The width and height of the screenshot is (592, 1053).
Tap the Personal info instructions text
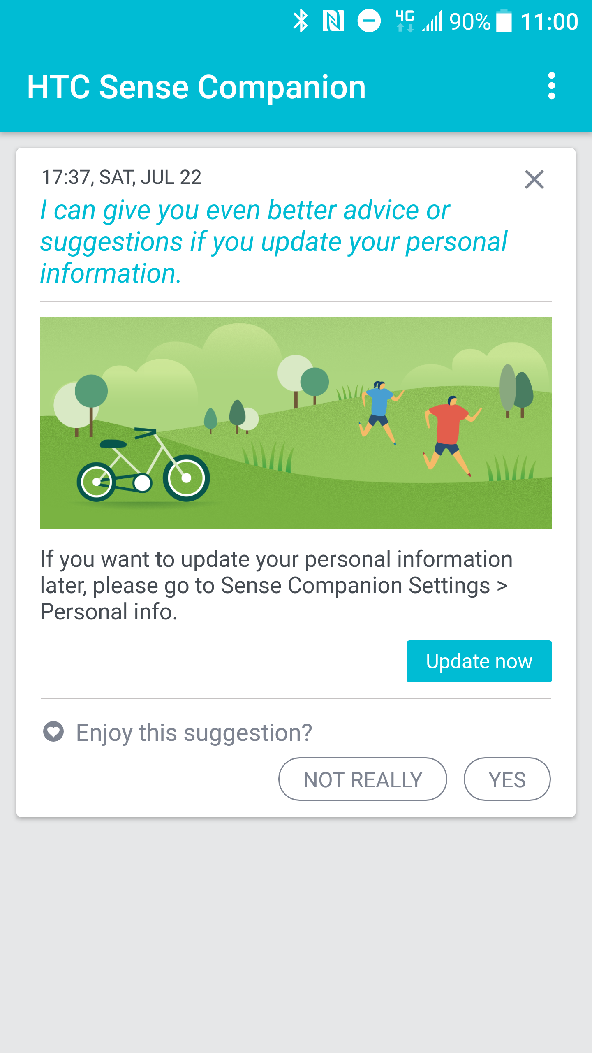pos(276,585)
